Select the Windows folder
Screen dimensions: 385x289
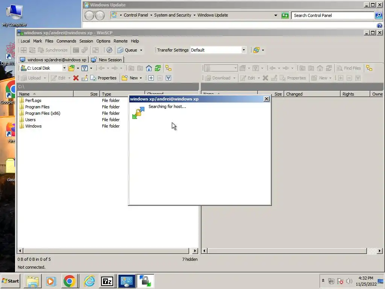(x=33, y=126)
